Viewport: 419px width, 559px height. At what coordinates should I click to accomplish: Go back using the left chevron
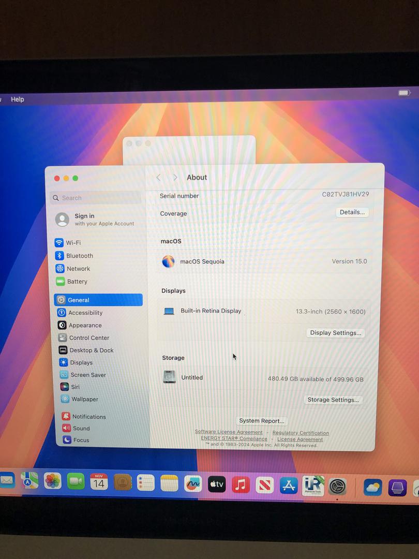159,177
